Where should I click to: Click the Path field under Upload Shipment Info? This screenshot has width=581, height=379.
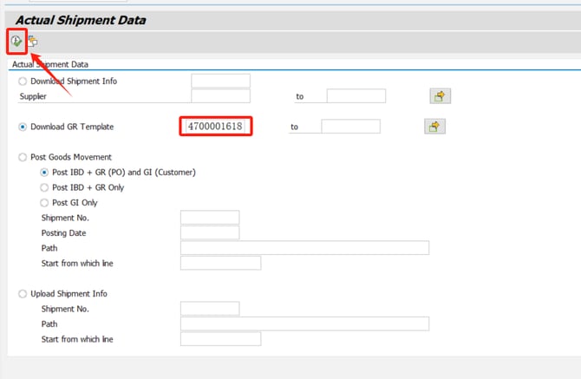pyautogui.click(x=304, y=324)
